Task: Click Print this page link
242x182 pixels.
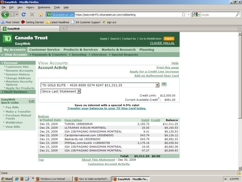Action: pos(168,68)
